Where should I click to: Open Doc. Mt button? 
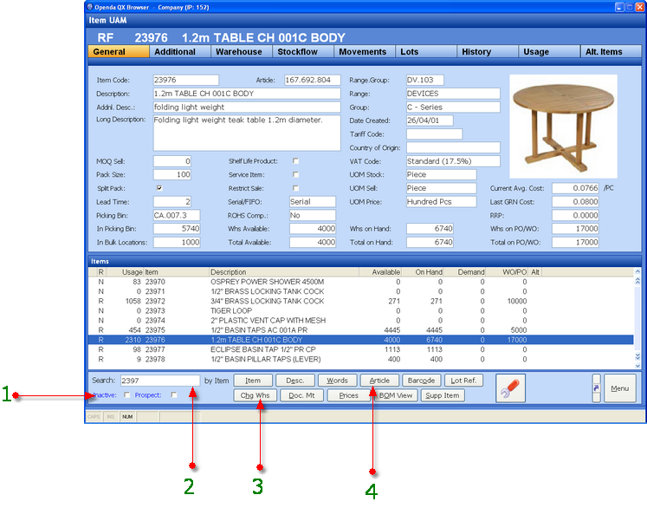pos(301,395)
